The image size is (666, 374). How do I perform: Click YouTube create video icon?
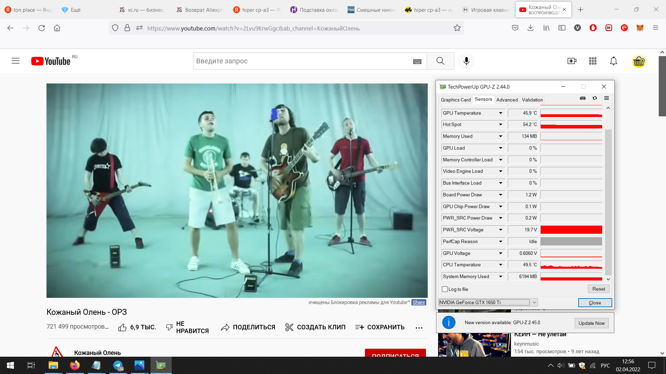572,61
